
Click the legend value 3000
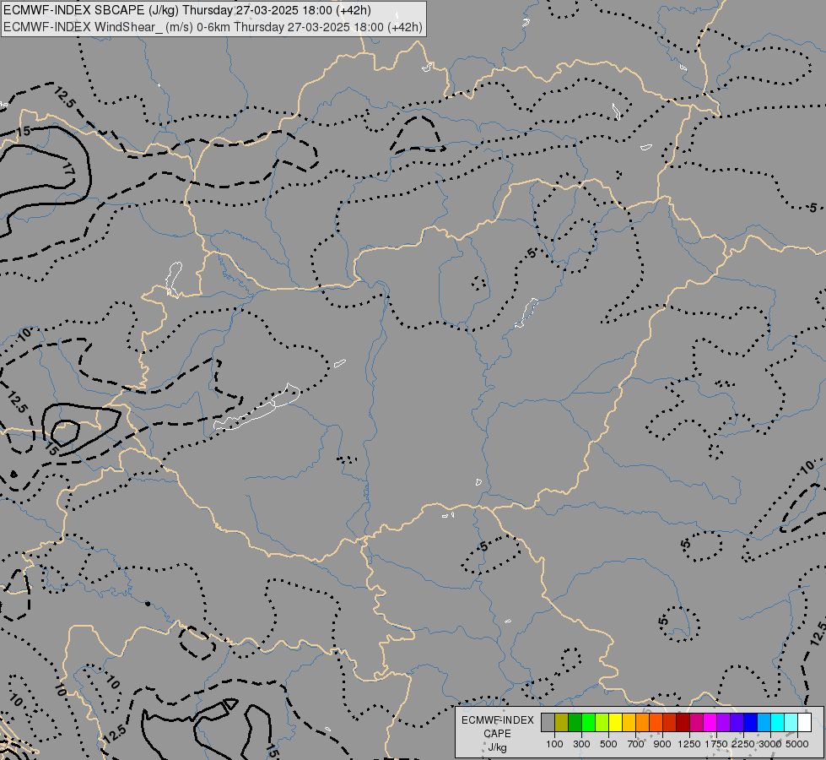pyautogui.click(x=770, y=744)
